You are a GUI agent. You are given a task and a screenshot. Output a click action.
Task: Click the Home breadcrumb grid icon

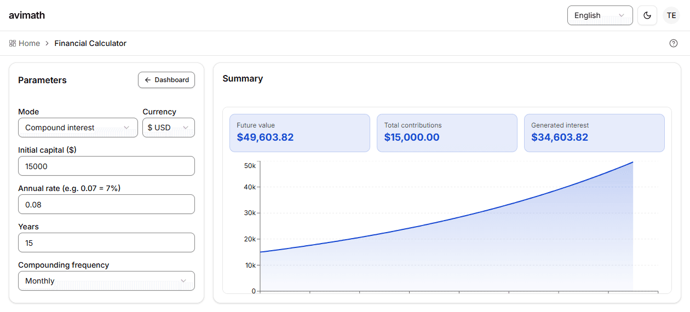click(13, 43)
